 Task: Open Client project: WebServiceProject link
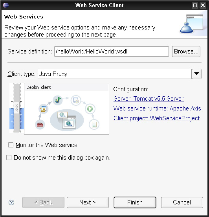(157, 118)
